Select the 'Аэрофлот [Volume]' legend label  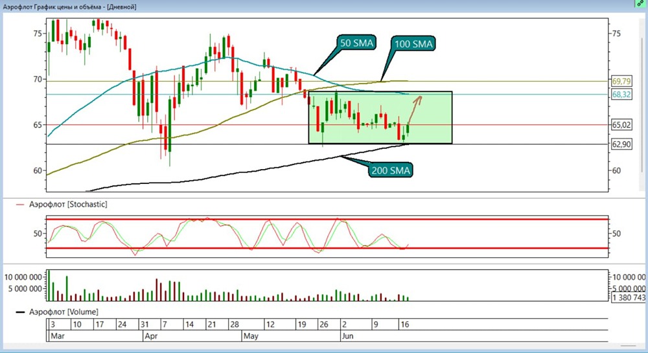pos(64,312)
